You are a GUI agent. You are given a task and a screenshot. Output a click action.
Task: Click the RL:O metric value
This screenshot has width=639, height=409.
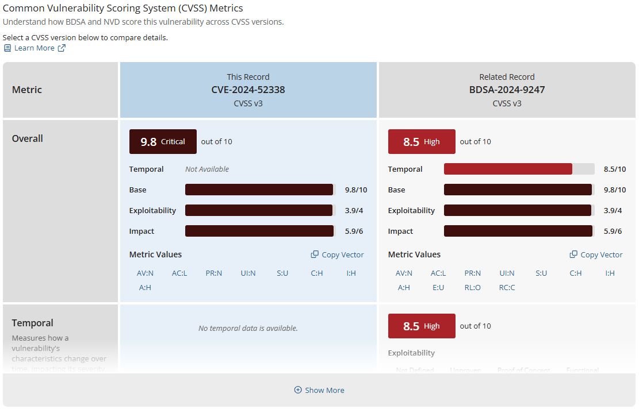point(473,287)
